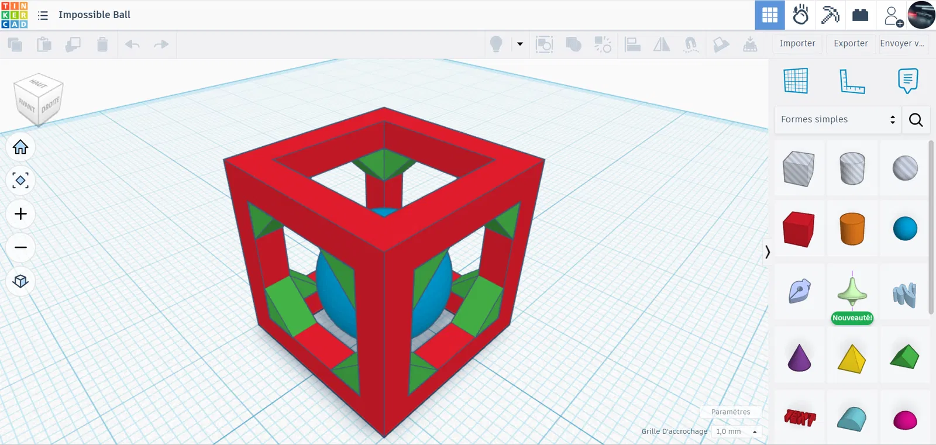Screen dimensions: 936x445
Task: Open the user profile avatar
Action: click(x=921, y=15)
